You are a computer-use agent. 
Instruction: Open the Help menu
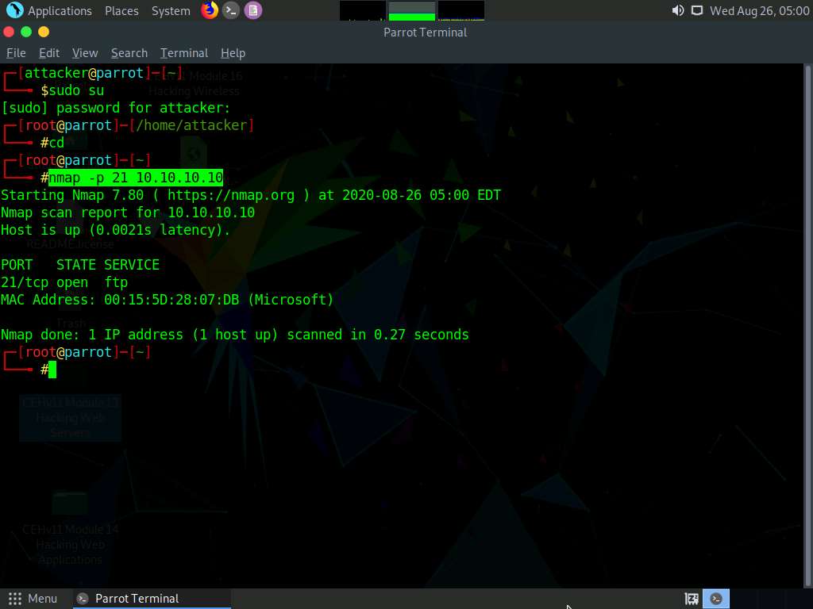point(233,53)
